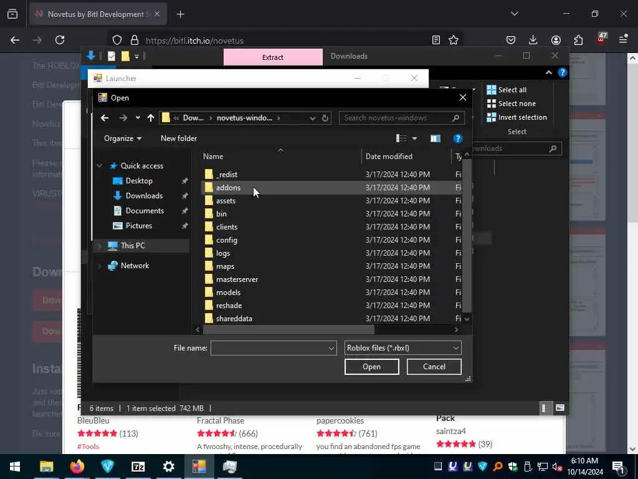Go back in the Open dialog
Image resolution: width=638 pixels, height=479 pixels.
[x=105, y=118]
